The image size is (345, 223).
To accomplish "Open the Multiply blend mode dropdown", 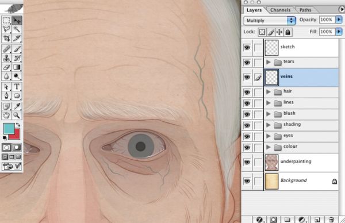I will [x=269, y=21].
